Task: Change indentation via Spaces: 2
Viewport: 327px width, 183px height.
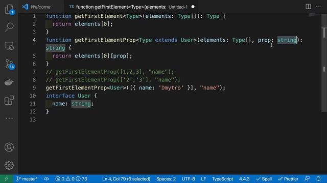Action: pyautogui.click(x=166, y=179)
